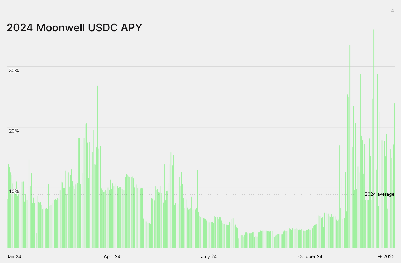The height and width of the screenshot is (263, 401).
Task: Click the "2024 average" annotation label
Action: (379, 194)
